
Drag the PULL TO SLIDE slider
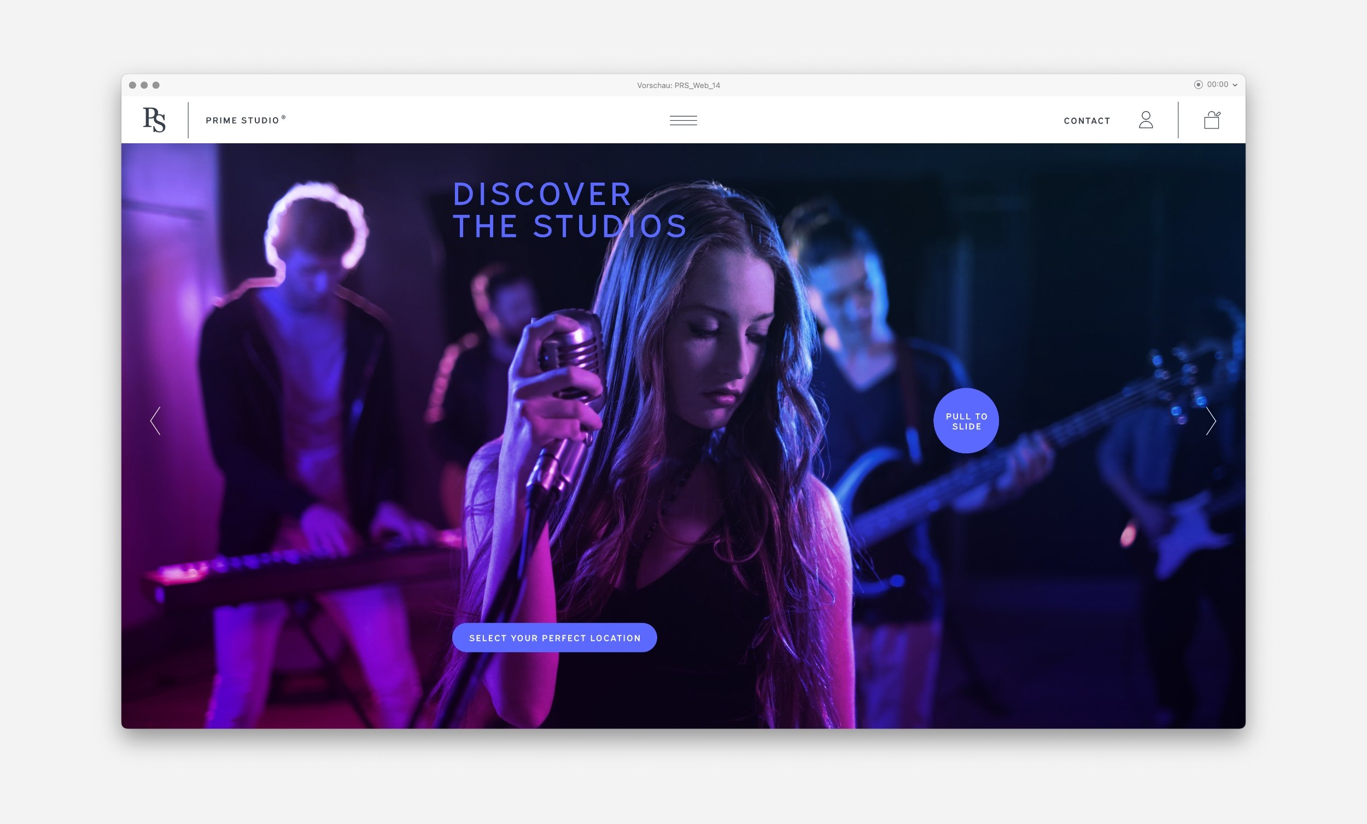pyautogui.click(x=966, y=421)
